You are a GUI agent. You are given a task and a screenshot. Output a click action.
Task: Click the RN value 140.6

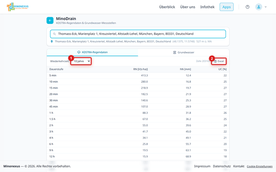click(144, 101)
